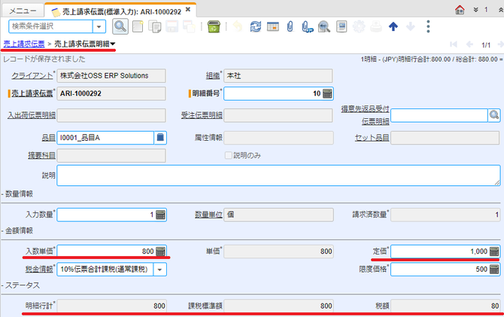Click the paperclip-with-arrow toolbar icon
This screenshot has width=504, height=317.
(x=307, y=26)
